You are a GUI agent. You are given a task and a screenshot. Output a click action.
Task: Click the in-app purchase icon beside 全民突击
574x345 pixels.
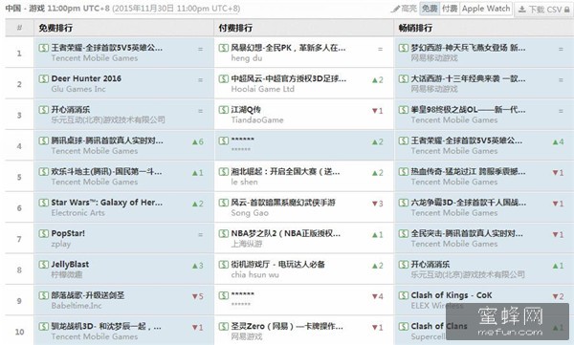(x=404, y=233)
